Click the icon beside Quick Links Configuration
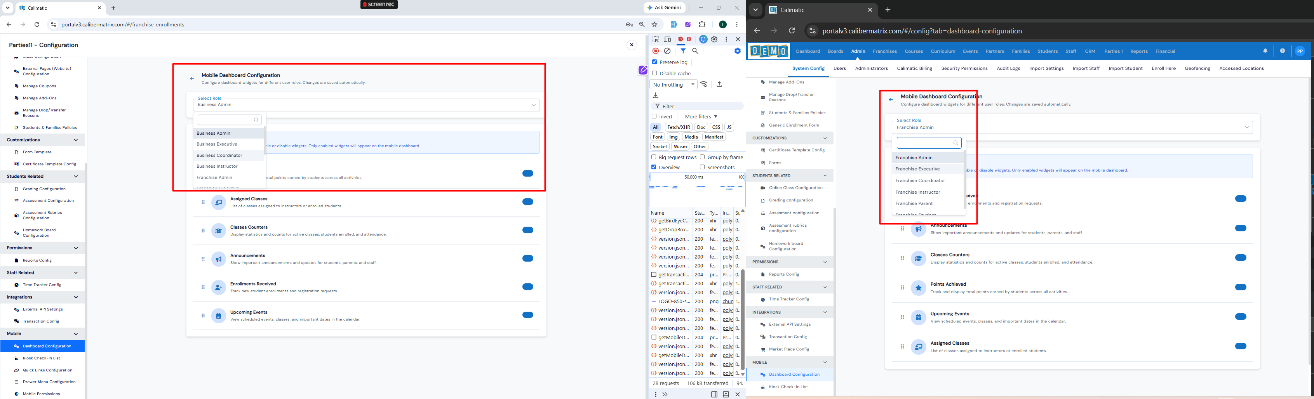This screenshot has height=399, width=1314. pyautogui.click(x=16, y=370)
